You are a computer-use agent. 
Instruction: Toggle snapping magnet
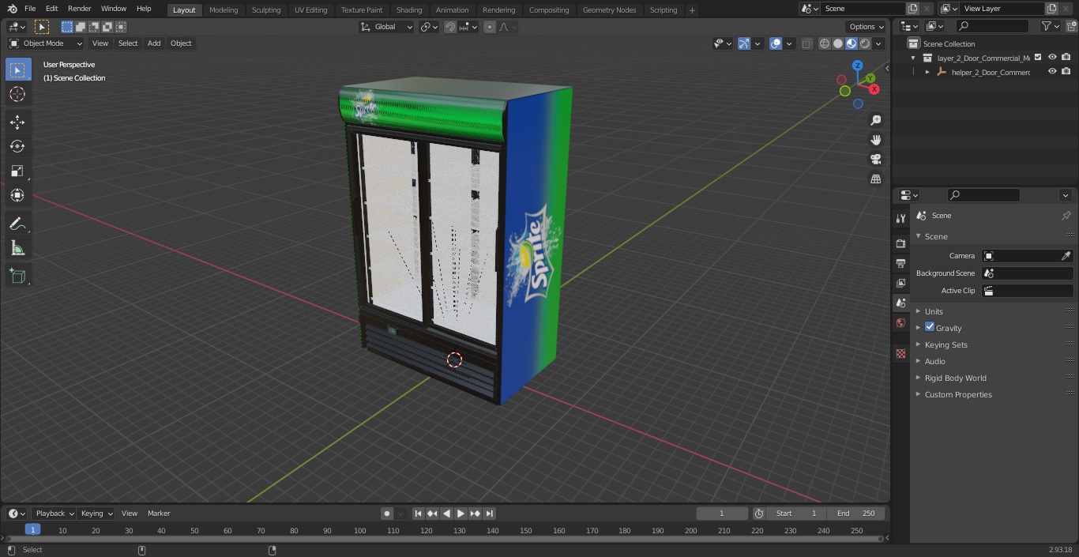tap(450, 27)
